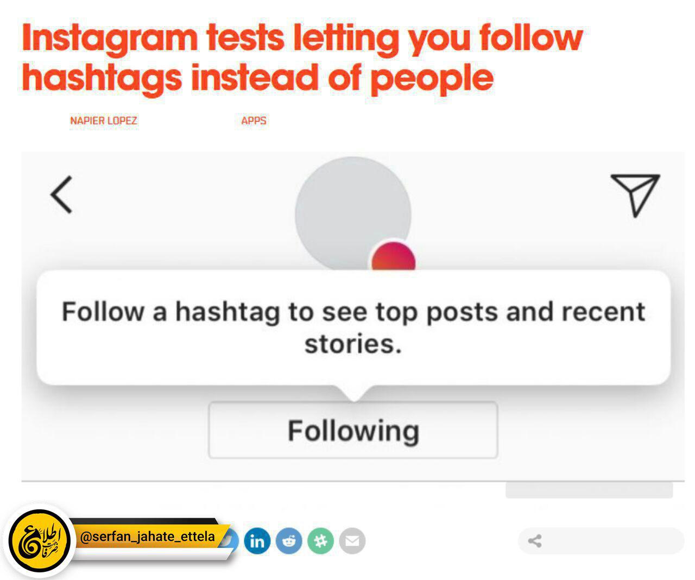Share the article via email icon
Image resolution: width=695 pixels, height=580 pixels.
point(352,541)
